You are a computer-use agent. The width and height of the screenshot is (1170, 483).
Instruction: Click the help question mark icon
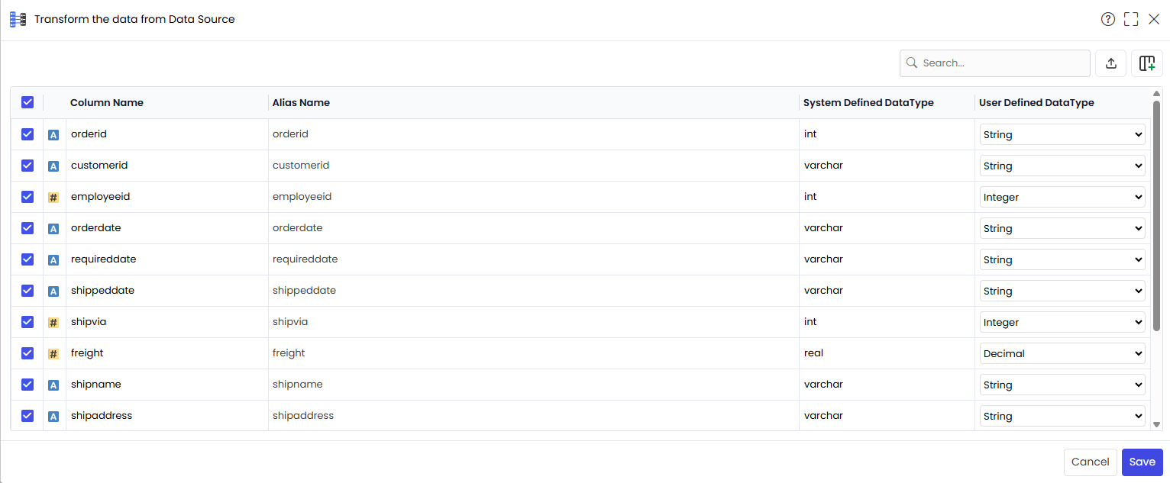[1108, 20]
